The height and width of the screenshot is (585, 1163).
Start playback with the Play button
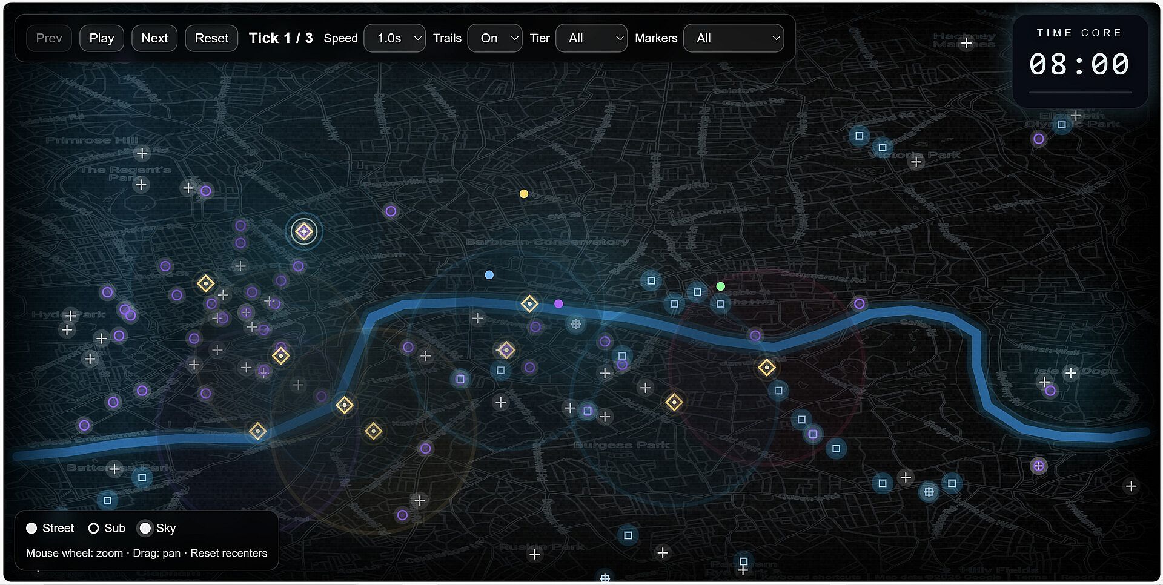[102, 38]
